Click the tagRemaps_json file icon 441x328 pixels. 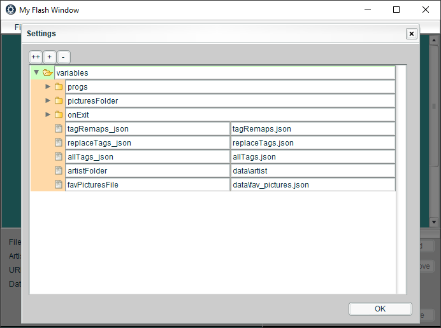coord(59,128)
